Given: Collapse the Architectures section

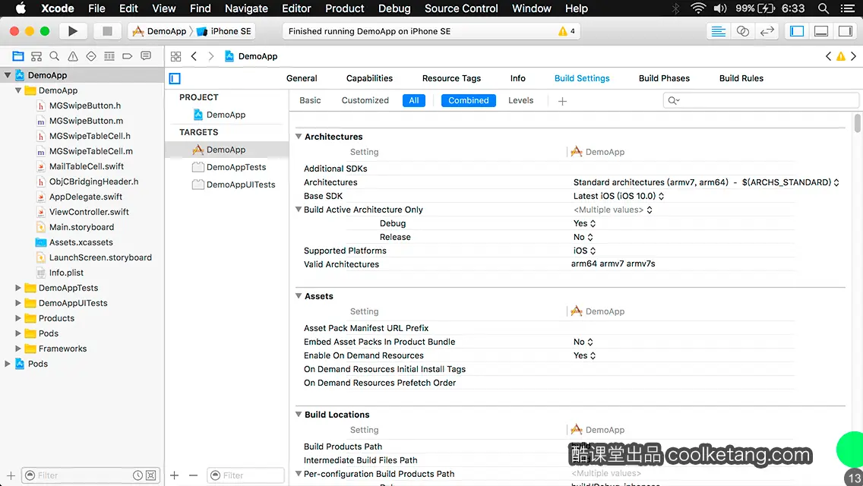Looking at the screenshot, I should pos(299,137).
